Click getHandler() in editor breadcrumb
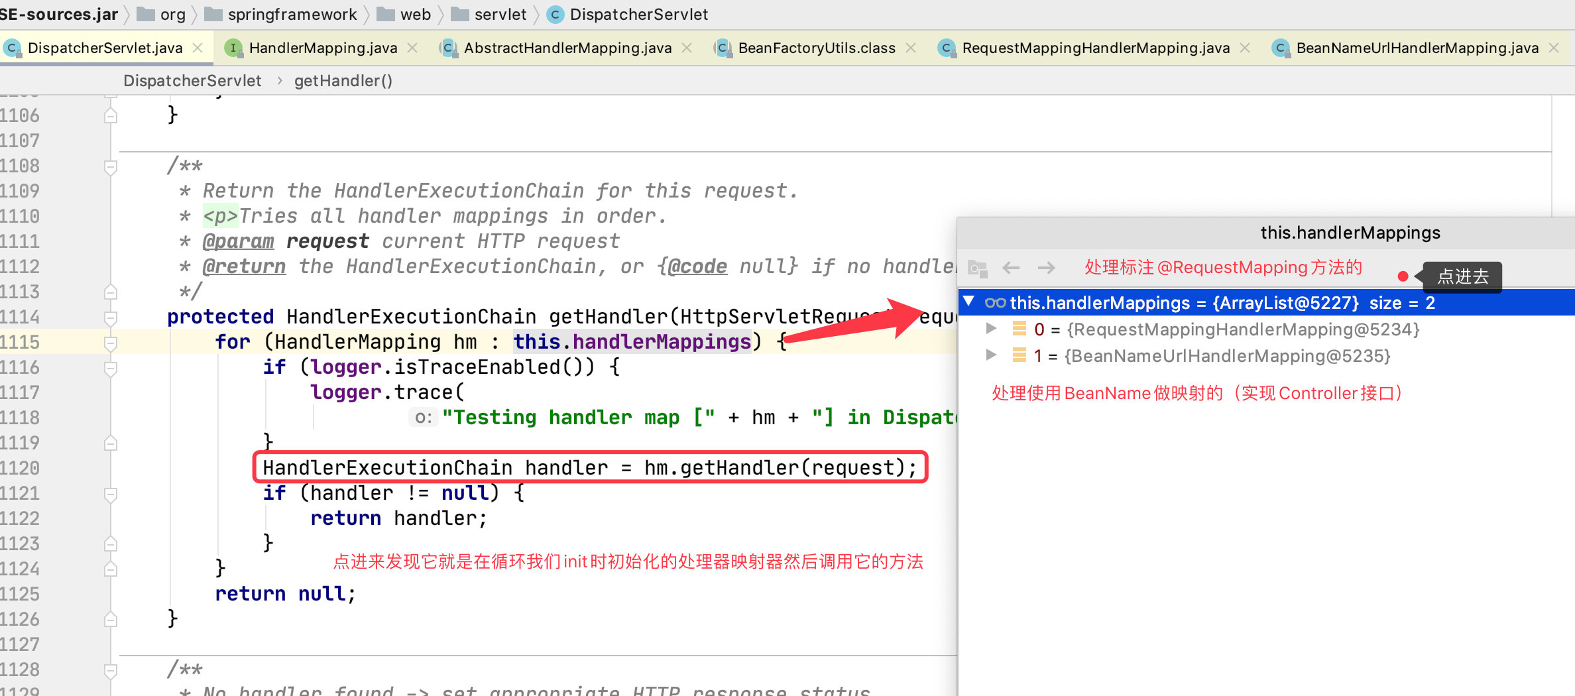Image resolution: width=1575 pixels, height=696 pixels. (x=343, y=81)
